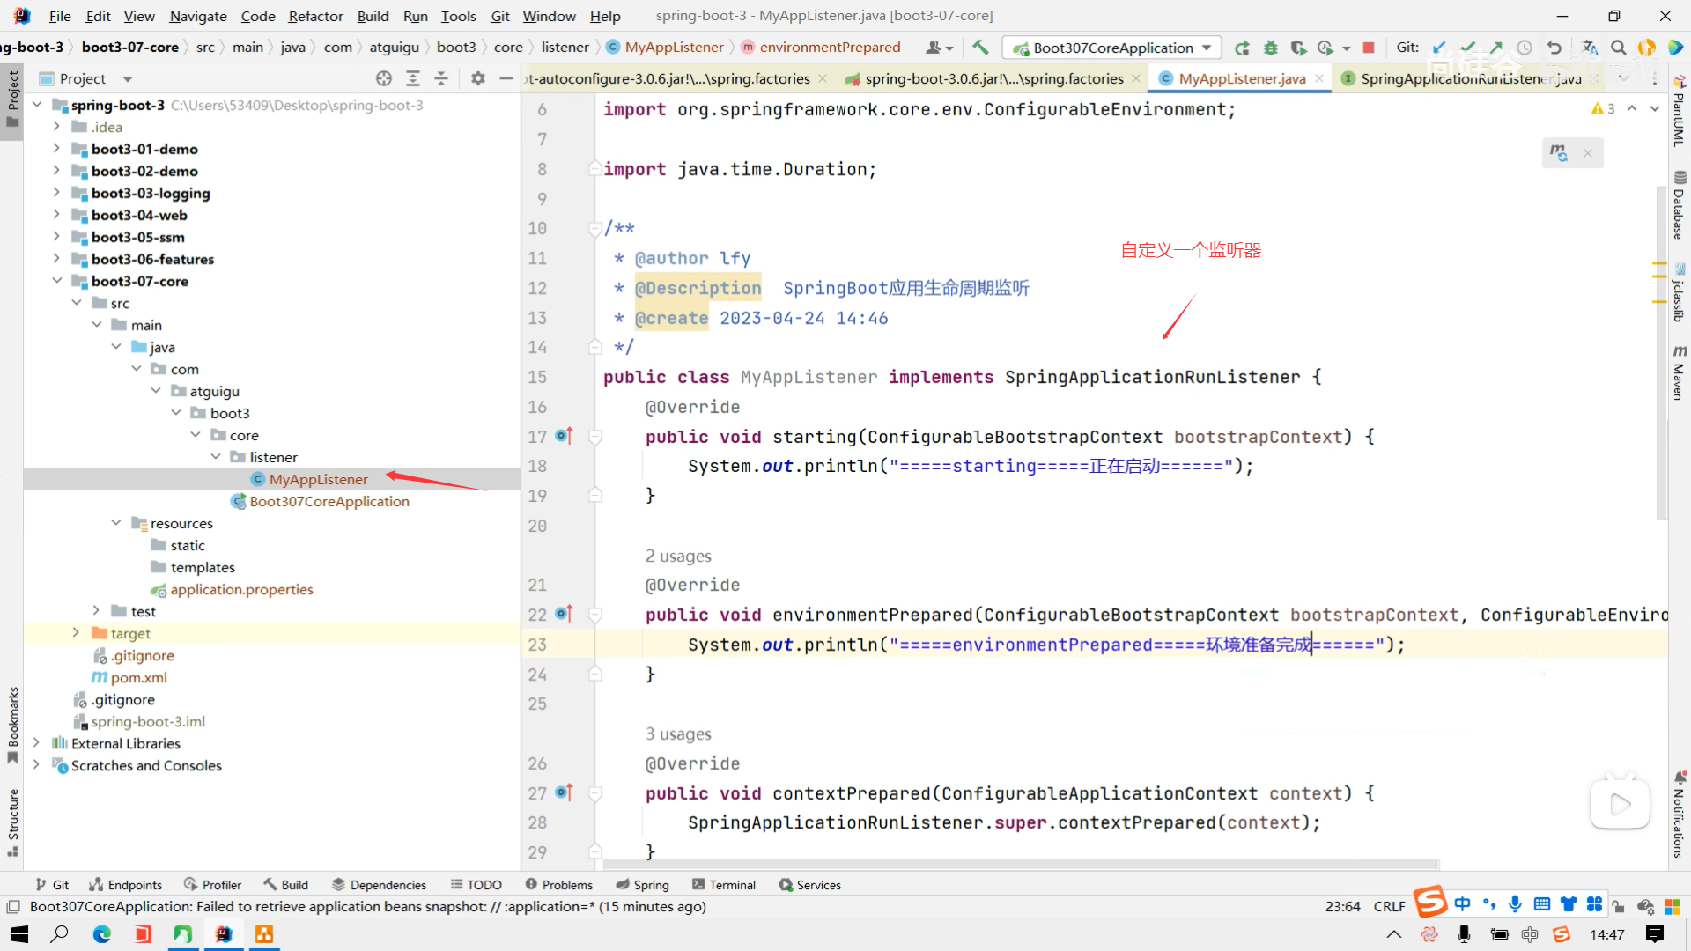
Task: Collapse the resources folder
Action: (116, 522)
